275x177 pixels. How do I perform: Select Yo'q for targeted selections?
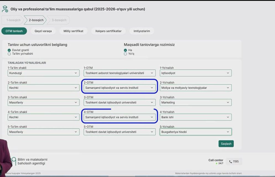(x=125, y=54)
